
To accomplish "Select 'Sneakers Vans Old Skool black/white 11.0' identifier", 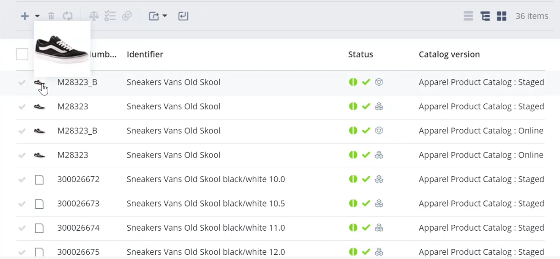I will tap(206, 227).
